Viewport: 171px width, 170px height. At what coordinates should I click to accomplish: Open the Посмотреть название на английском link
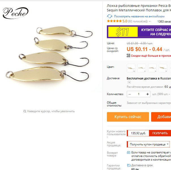(x=139, y=16)
